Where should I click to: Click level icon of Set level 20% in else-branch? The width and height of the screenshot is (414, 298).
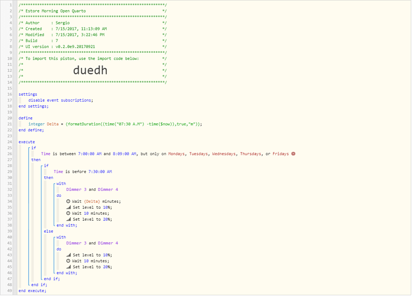pyautogui.click(x=68, y=267)
